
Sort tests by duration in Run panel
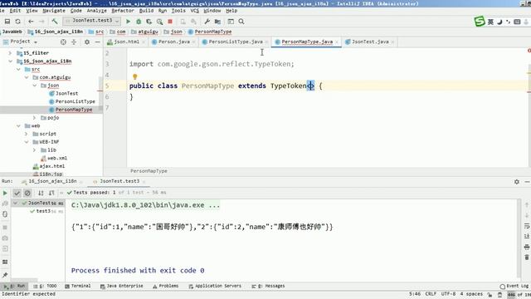[x=51, y=193]
